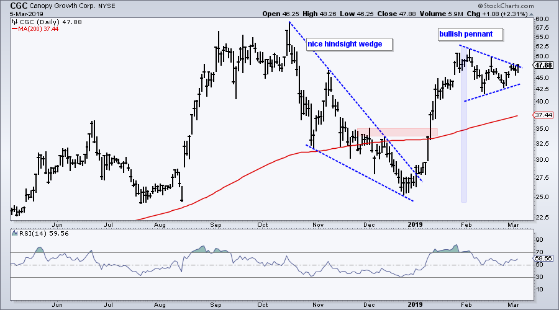
Task: Click the 60.0 price axis label
Action: [542, 19]
